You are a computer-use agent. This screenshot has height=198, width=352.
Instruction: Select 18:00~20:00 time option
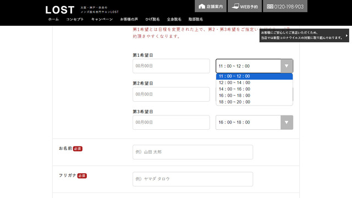point(254,102)
